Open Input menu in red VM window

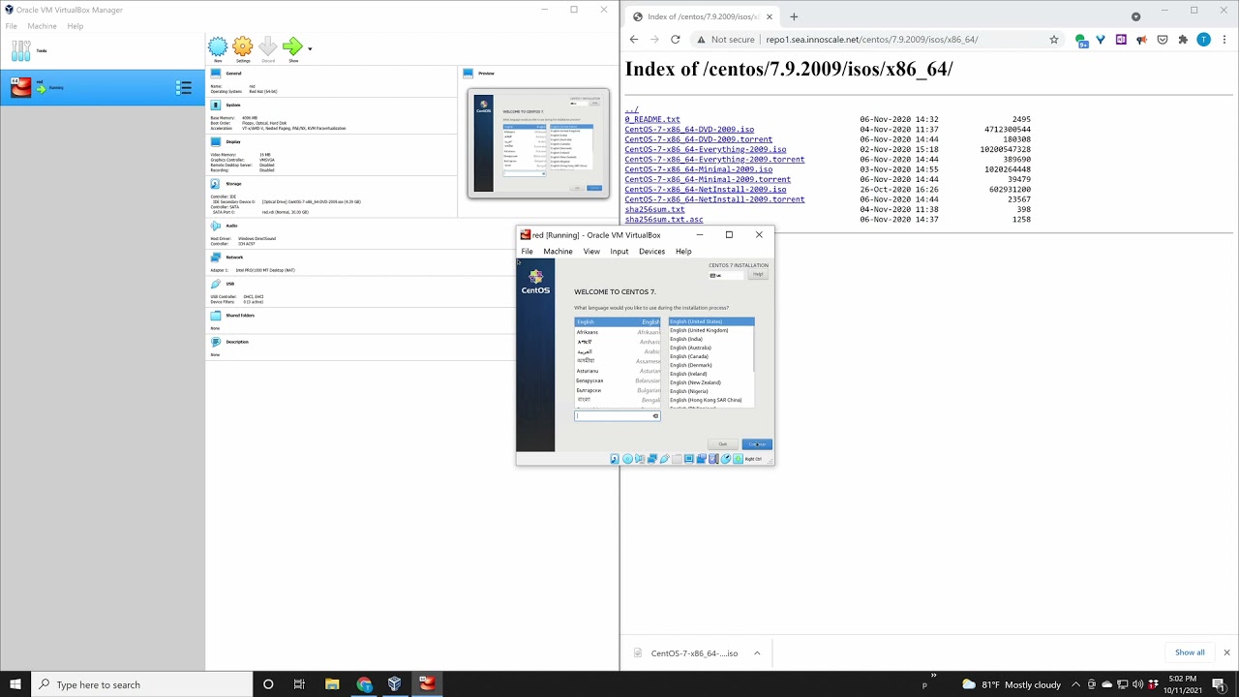point(619,252)
